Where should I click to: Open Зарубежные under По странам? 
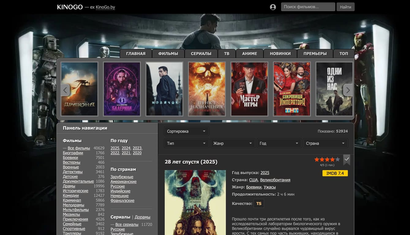pos(122,177)
